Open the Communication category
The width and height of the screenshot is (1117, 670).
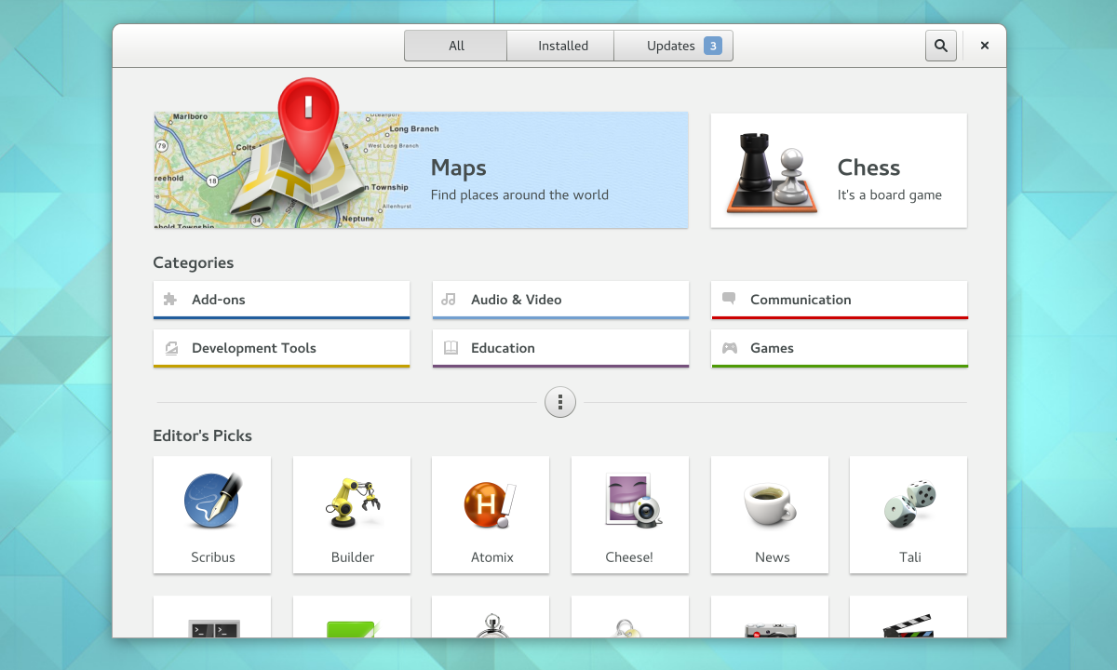[840, 300]
